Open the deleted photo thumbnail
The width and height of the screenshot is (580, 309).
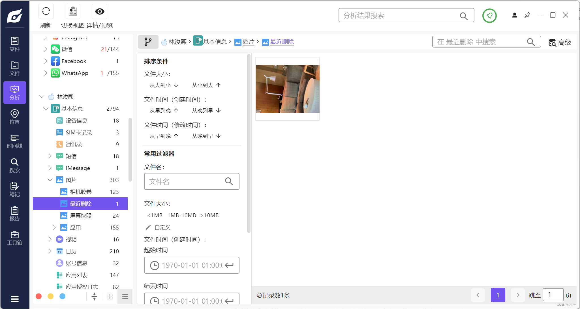pyautogui.click(x=287, y=89)
